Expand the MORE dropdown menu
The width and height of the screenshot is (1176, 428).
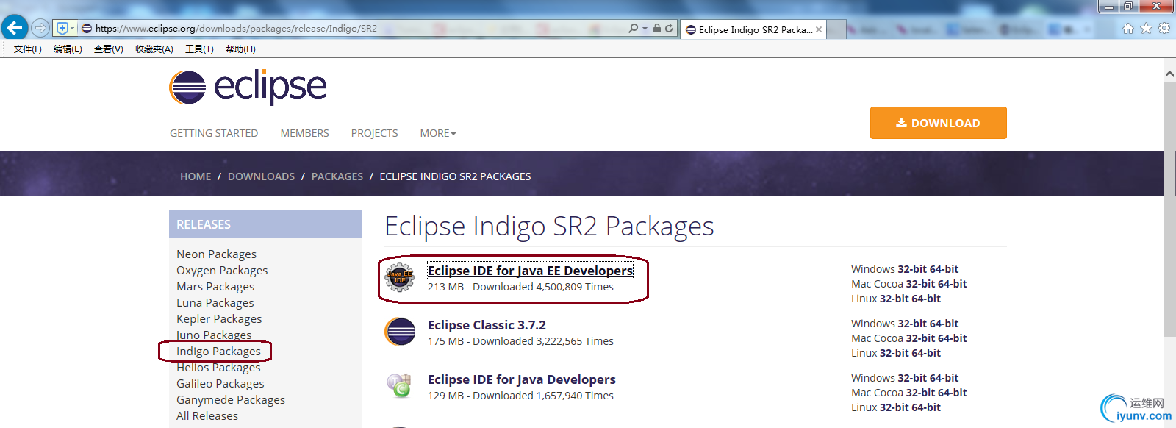point(438,133)
